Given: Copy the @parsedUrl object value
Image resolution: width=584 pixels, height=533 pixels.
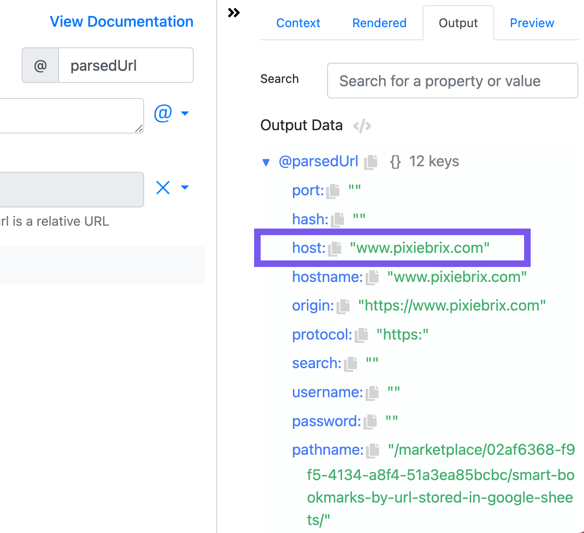Looking at the screenshot, I should pyautogui.click(x=371, y=162).
